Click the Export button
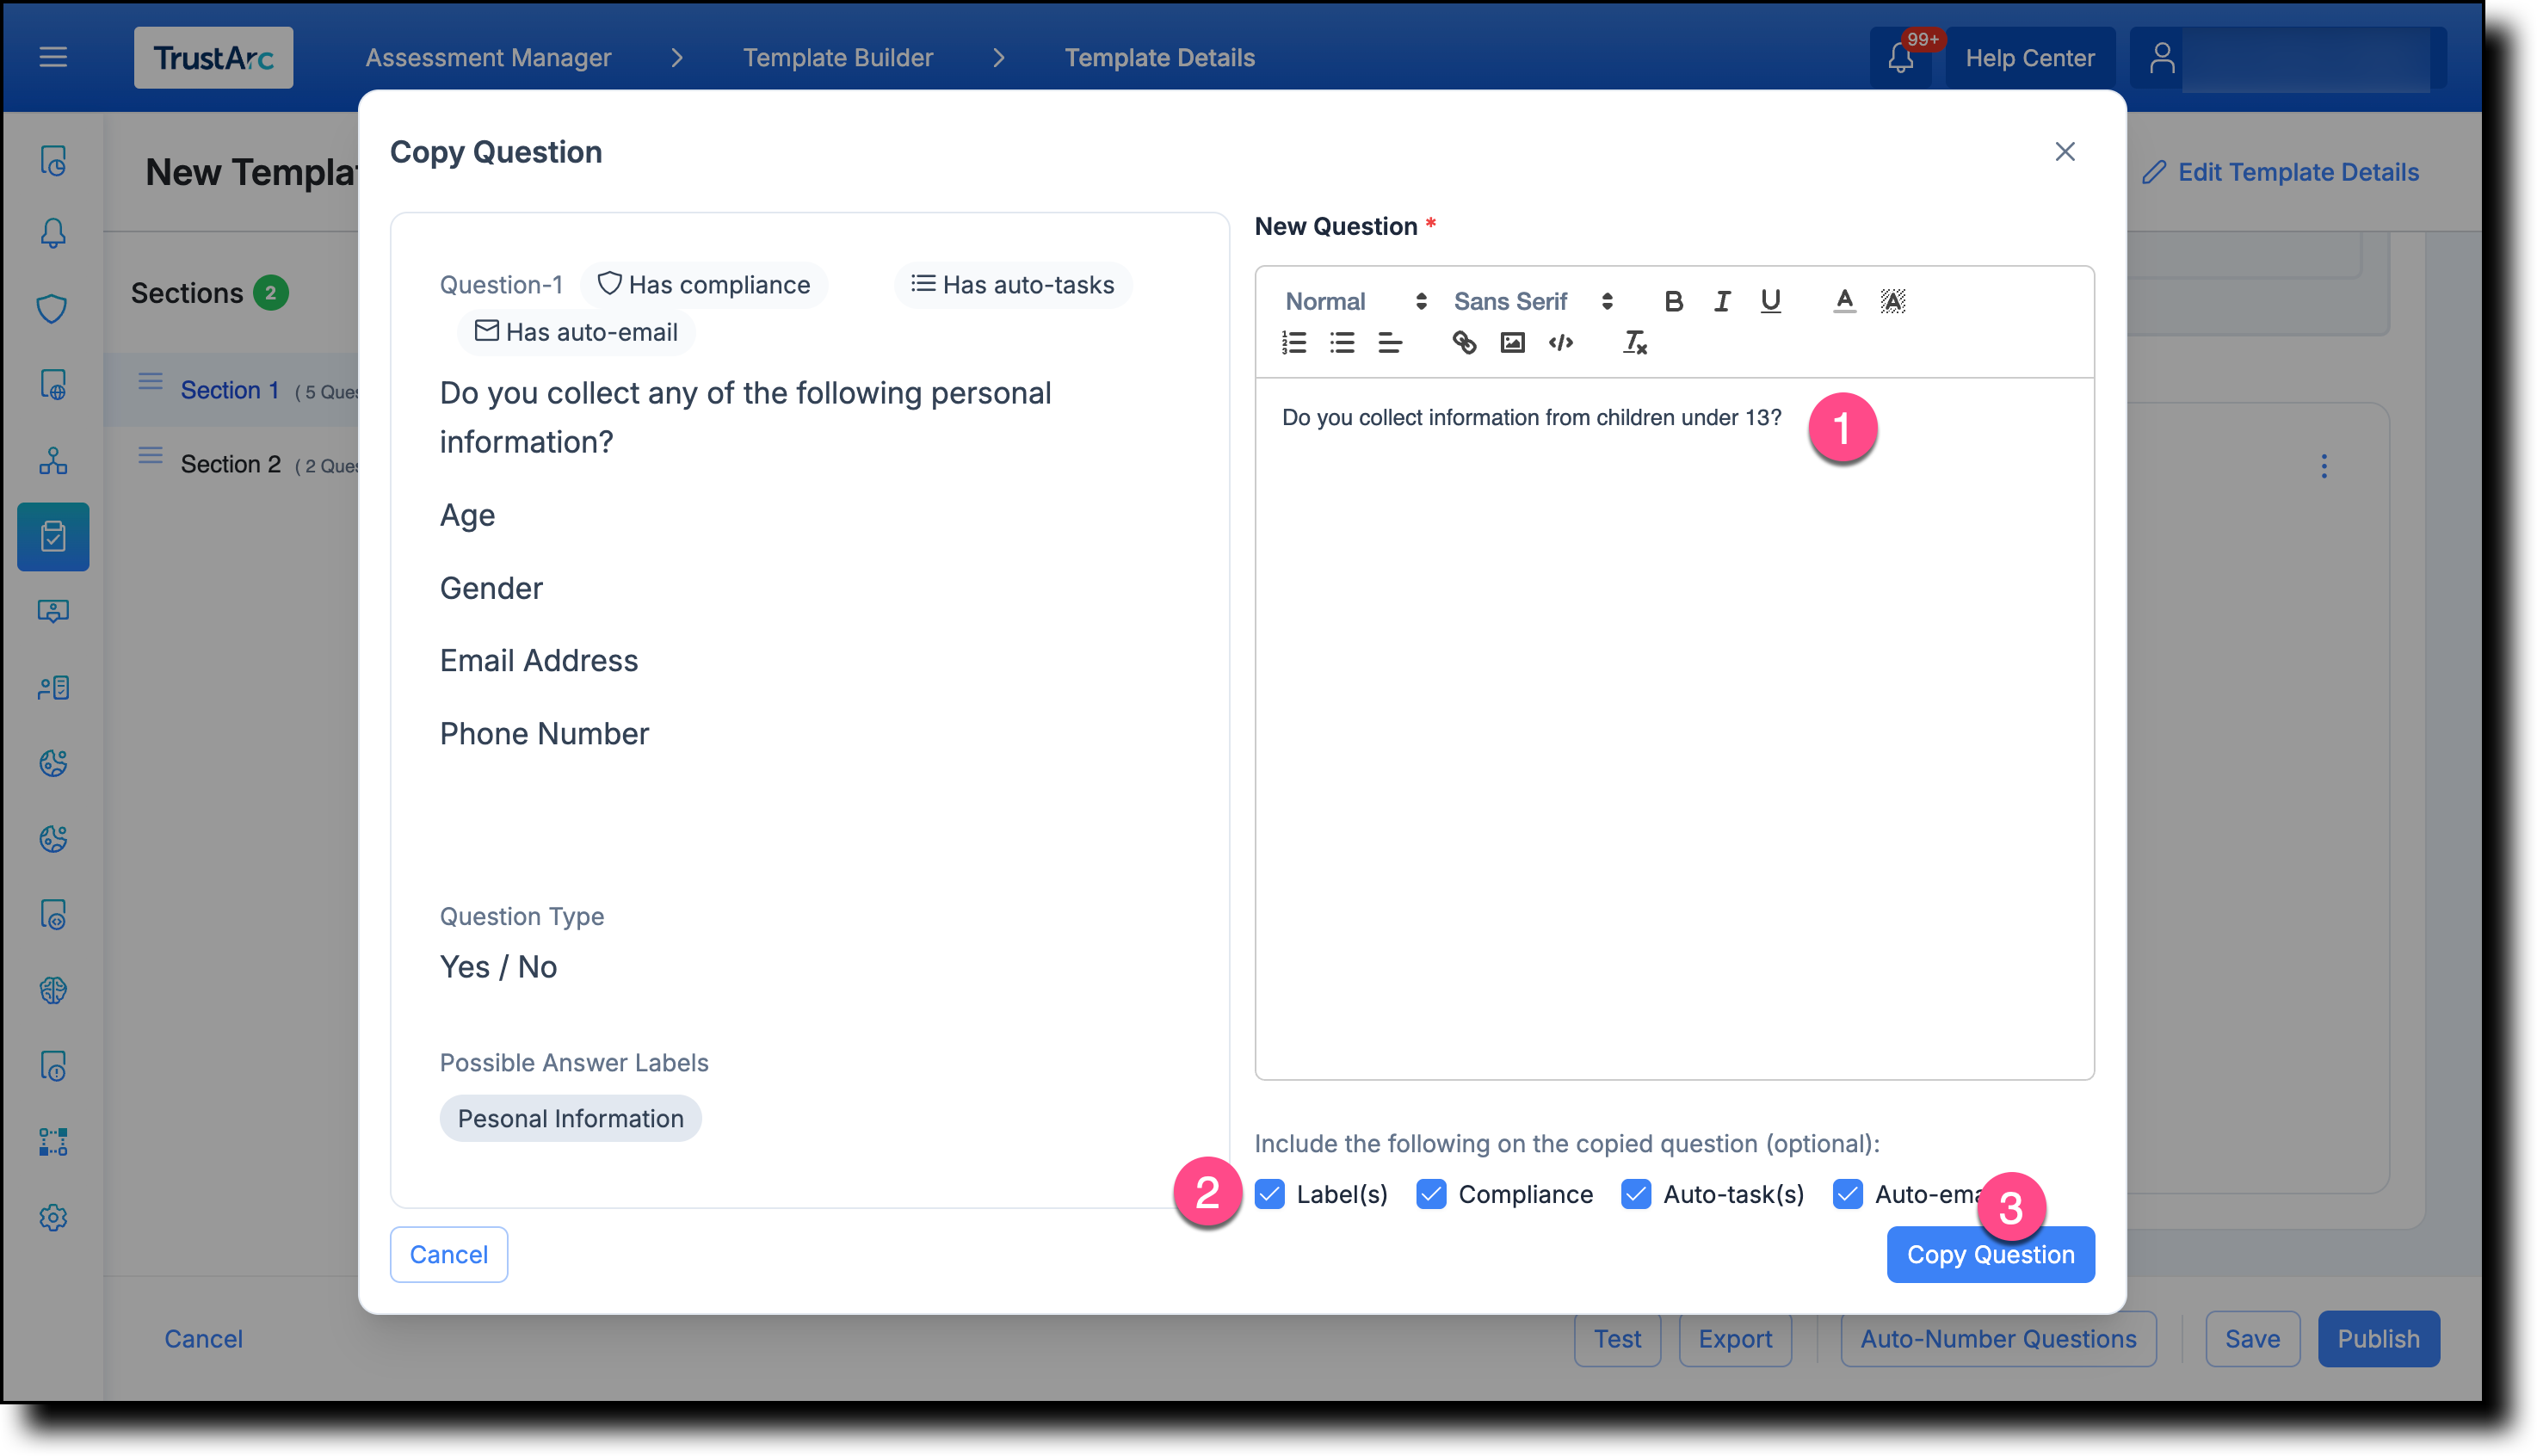Screen dimensions: 2537x1456 coord(1735,1338)
